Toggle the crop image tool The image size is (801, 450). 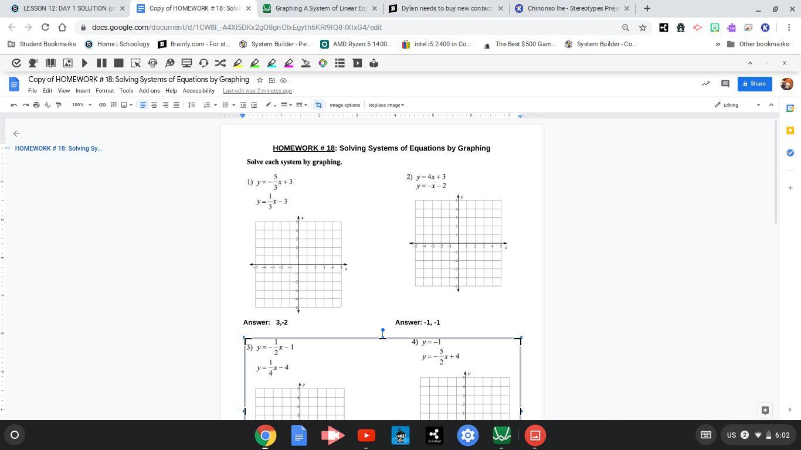click(318, 105)
